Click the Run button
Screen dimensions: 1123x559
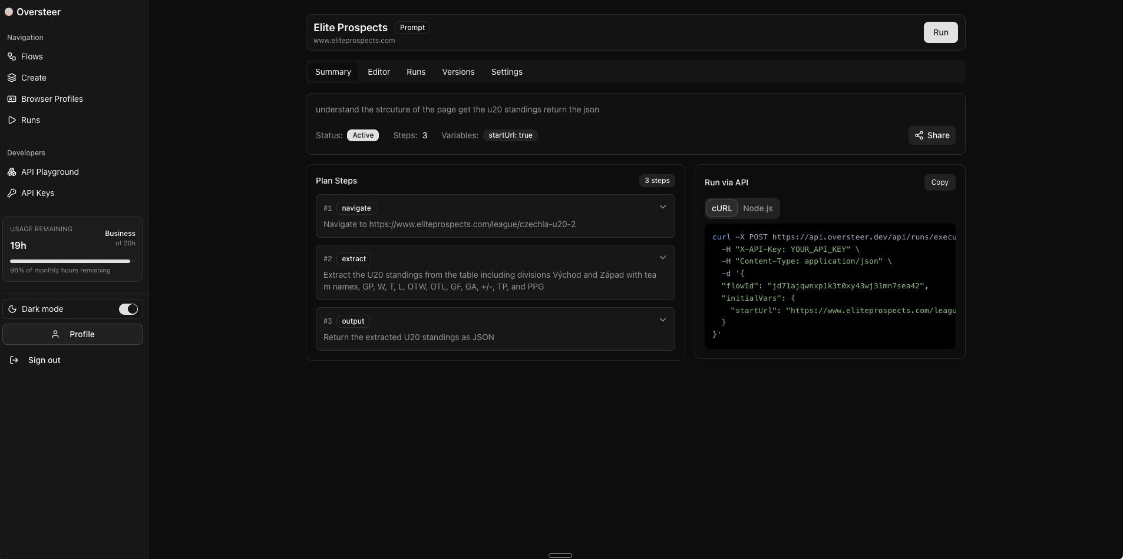[x=940, y=32]
